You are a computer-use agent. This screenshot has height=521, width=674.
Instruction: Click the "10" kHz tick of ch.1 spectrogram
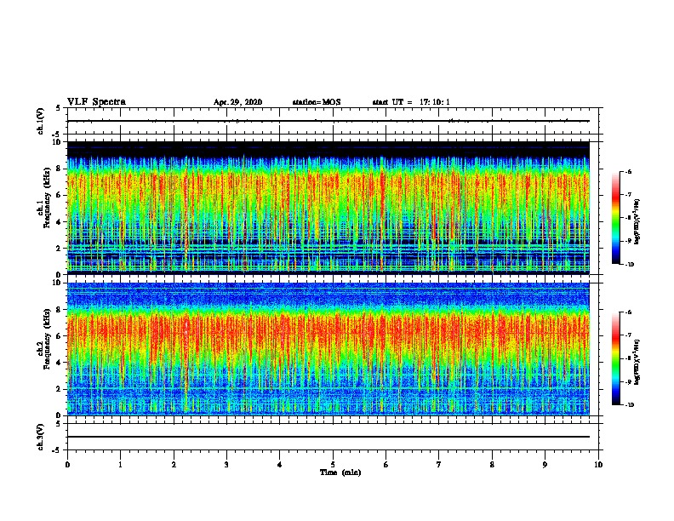(x=57, y=142)
